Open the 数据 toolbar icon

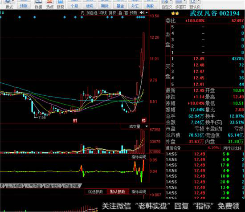pyautogui.click(x=38, y=4)
